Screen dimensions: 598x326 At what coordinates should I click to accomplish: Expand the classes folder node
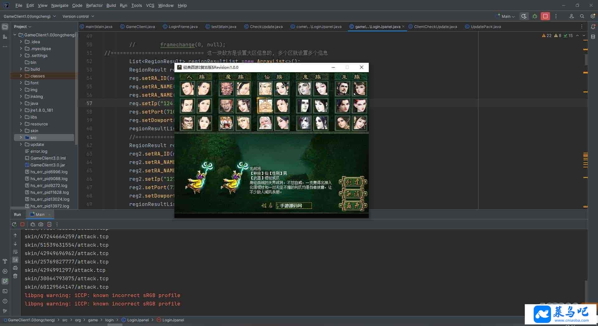pos(21,76)
